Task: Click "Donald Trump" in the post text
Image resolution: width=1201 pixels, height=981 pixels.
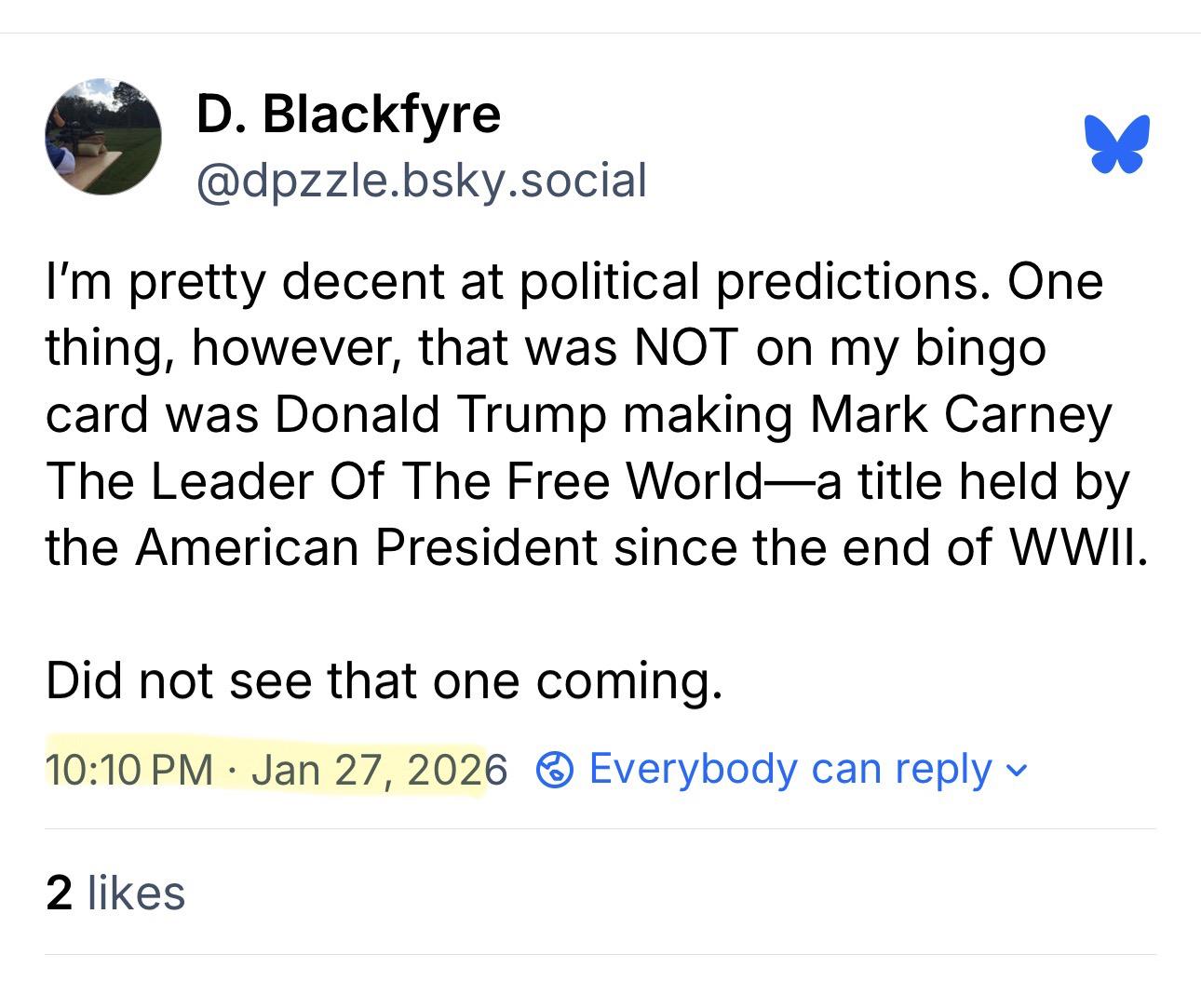Action: [439, 414]
